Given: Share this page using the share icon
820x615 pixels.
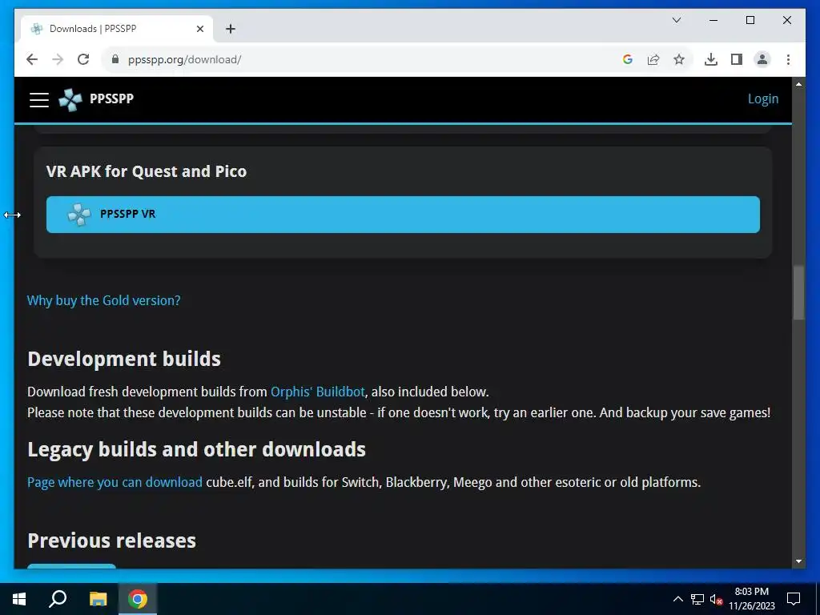Looking at the screenshot, I should 653,59.
